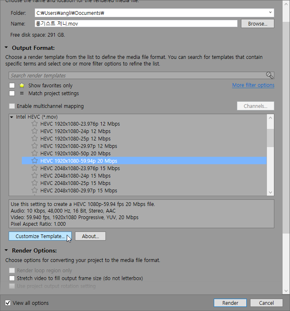Enable Show favorites only checkbox
The width and height of the screenshot is (290, 311).
(x=12, y=86)
